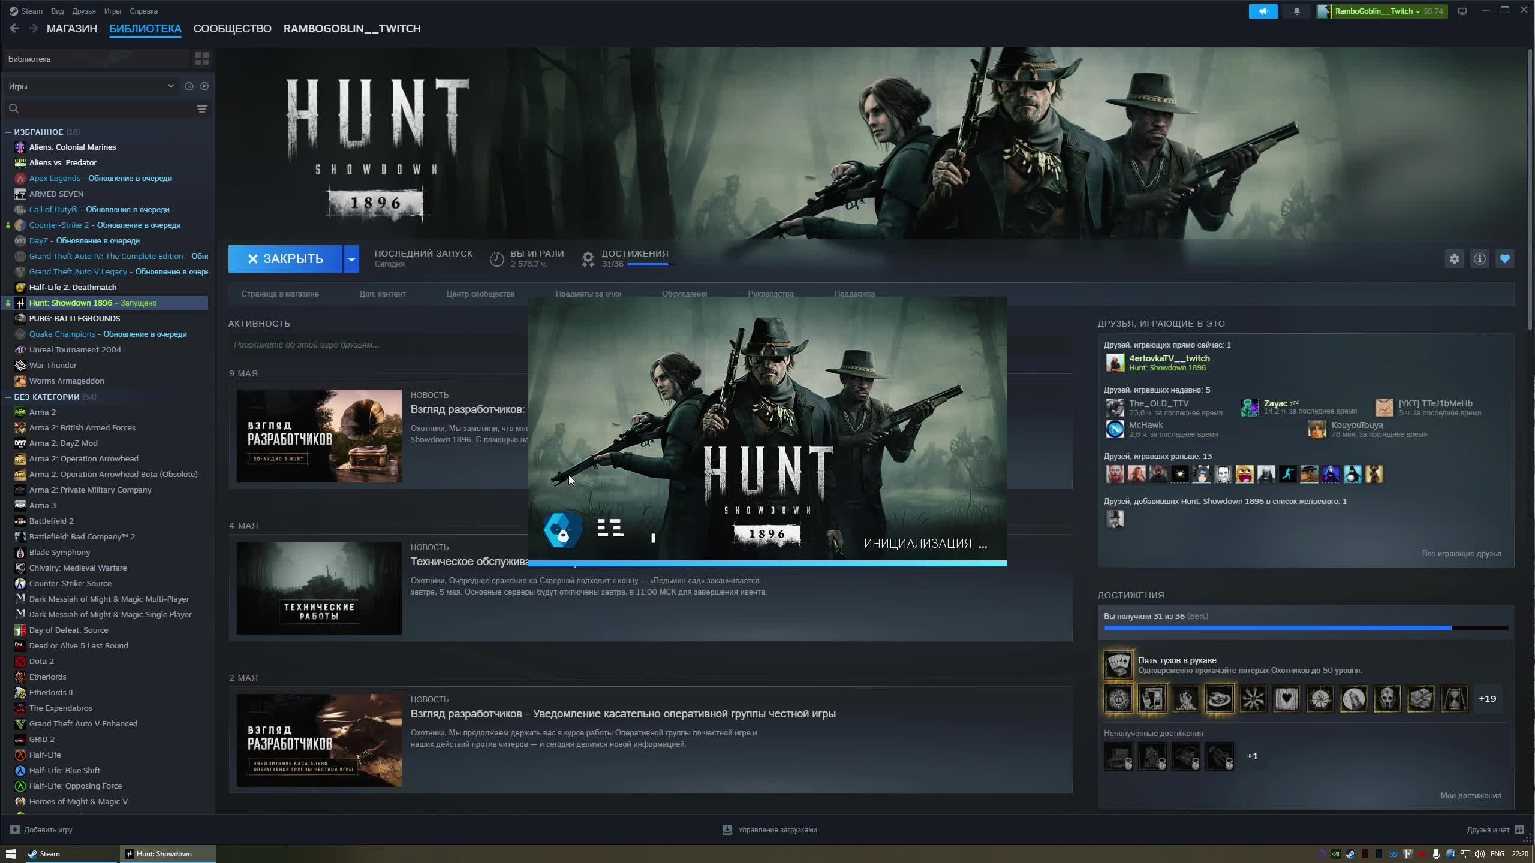
Task: Open Мои достижения link
Action: 1470,796
